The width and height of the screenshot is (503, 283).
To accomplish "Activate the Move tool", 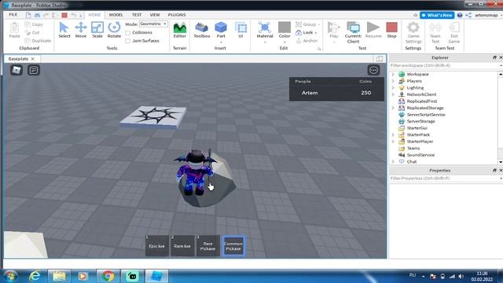I will [x=81, y=30].
